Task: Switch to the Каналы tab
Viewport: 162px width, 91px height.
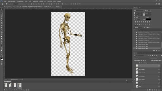Action: point(139,53)
